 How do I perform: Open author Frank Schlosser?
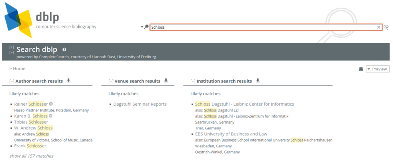tap(30, 146)
